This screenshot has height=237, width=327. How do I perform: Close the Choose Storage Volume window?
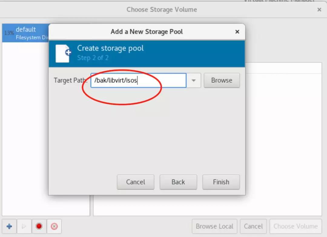tap(319, 10)
